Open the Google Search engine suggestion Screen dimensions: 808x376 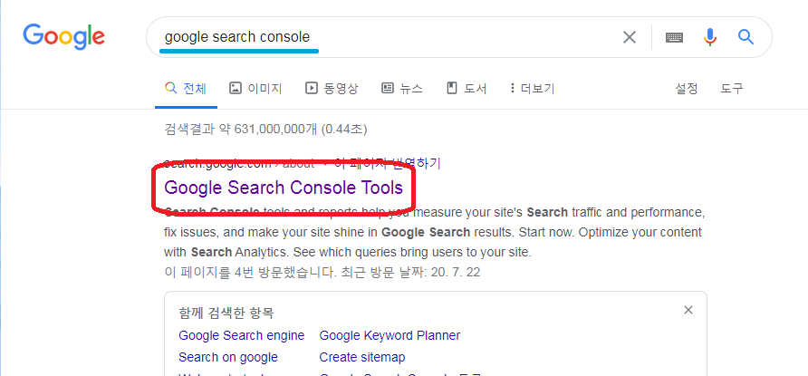pos(242,335)
